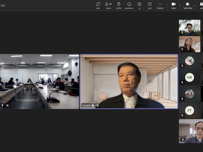The width and height of the screenshot is (203, 152).
Task: Click the Chaiyos name label
Action: pos(86,105)
